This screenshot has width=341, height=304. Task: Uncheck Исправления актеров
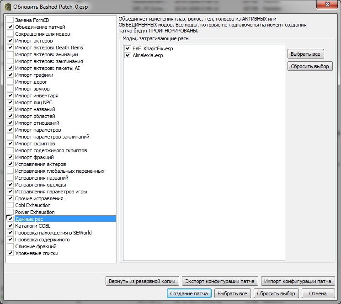[10, 164]
